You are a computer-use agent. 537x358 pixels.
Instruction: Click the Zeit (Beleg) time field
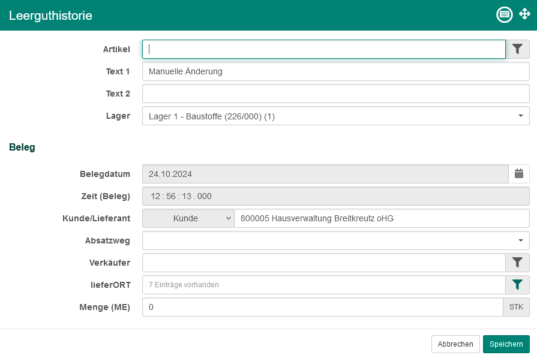pos(335,196)
